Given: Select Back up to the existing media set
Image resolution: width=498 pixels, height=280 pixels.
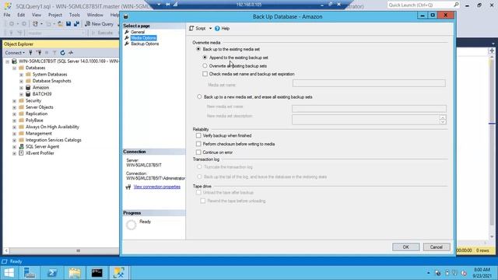Looking at the screenshot, I should tap(198, 49).
